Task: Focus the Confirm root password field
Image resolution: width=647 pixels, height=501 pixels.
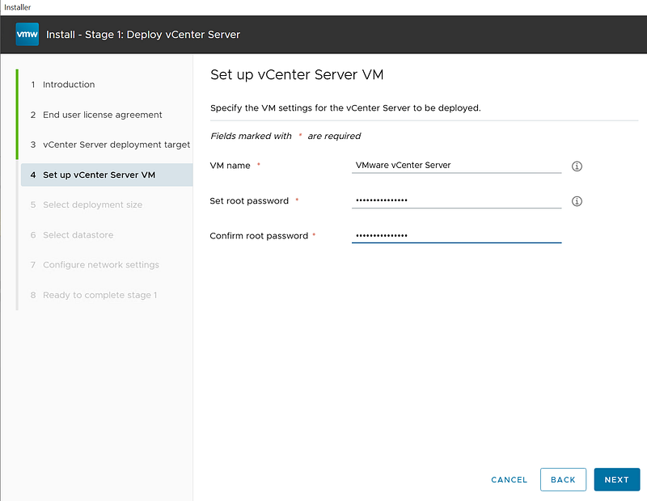Action: pos(456,235)
